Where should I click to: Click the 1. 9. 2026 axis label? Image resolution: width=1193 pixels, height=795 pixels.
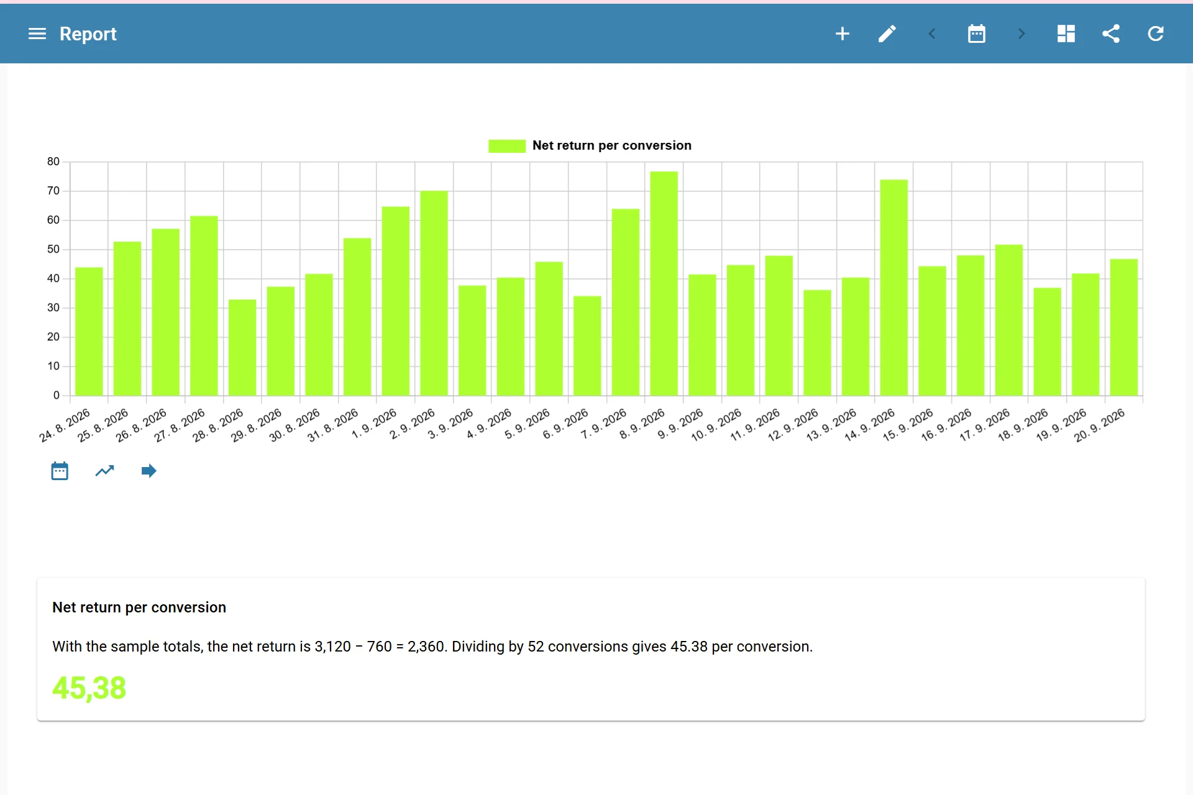(375, 424)
